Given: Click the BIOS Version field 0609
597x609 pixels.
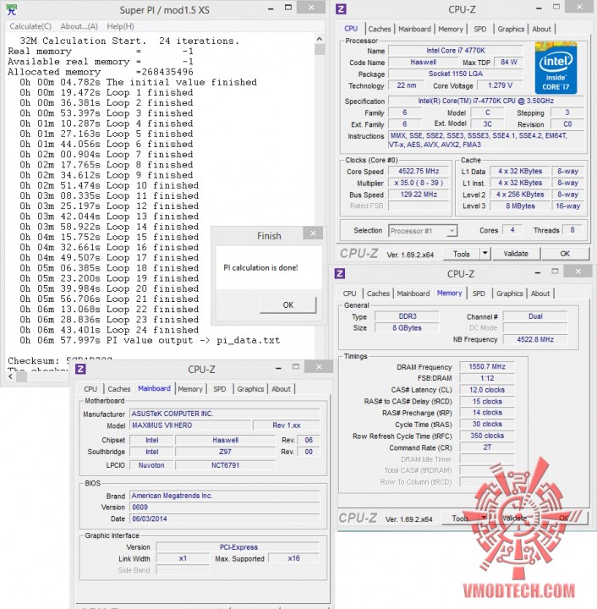Looking at the screenshot, I should (x=224, y=507).
